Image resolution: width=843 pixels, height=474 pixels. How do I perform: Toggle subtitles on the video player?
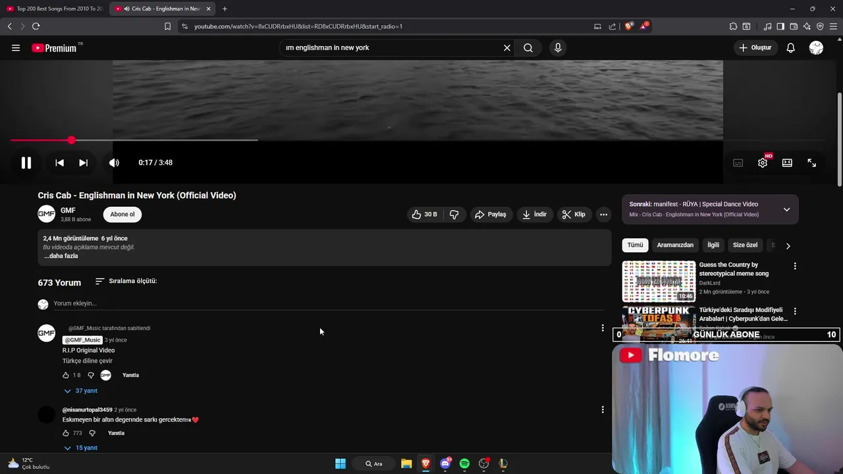tap(738, 163)
